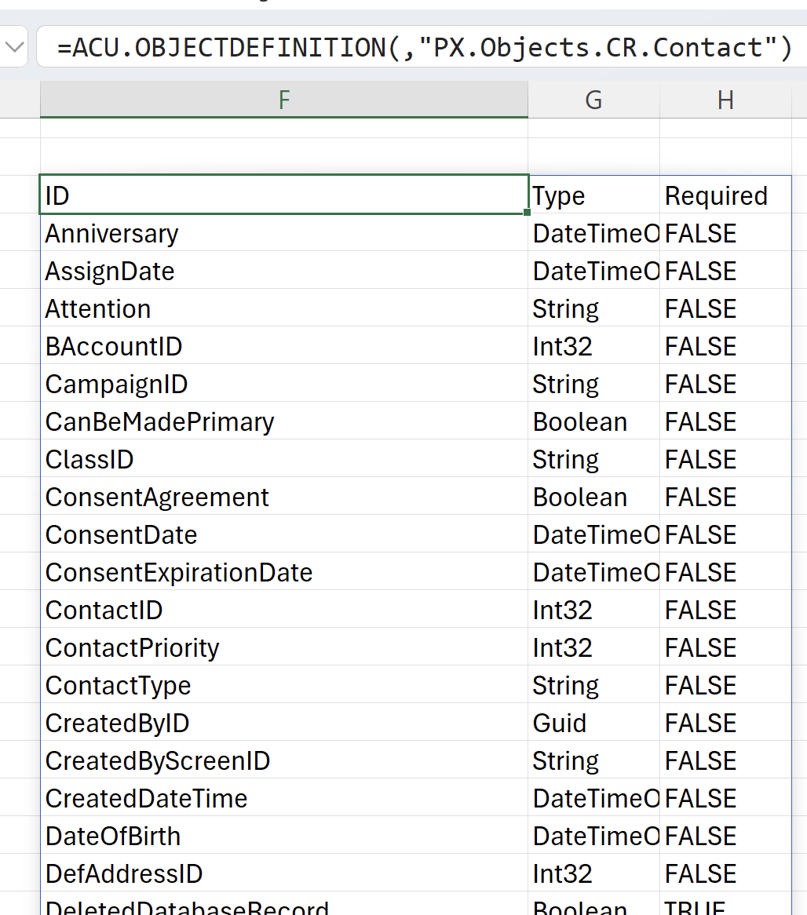Screen dimensions: 807x915
Task: Click the Type header cell
Action: click(593, 195)
